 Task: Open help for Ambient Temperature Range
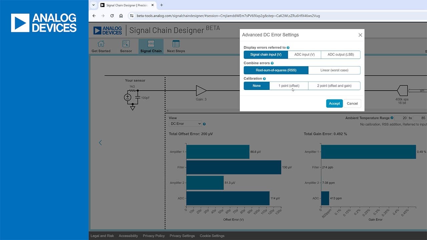(392, 118)
